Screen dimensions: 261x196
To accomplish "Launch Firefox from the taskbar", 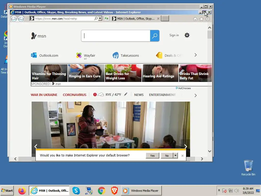I will tap(22, 191).
